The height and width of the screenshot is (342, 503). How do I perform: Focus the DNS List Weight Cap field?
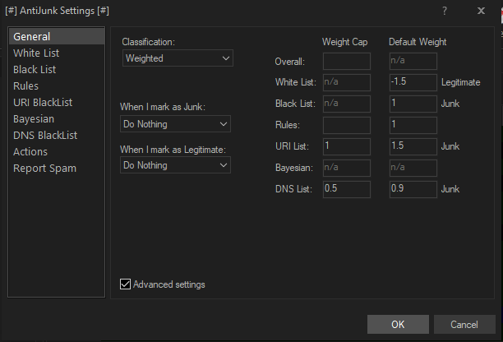(347, 189)
